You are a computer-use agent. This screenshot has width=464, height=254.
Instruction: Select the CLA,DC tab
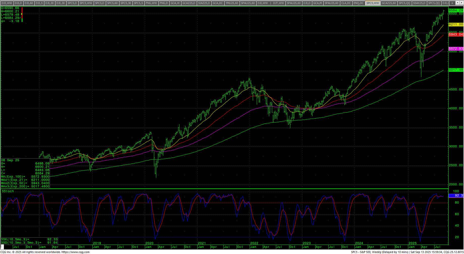coord(346,3)
